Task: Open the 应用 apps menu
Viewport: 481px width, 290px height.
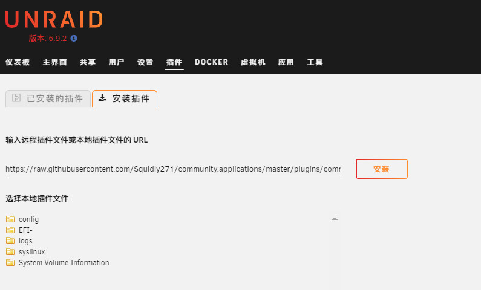Action: [286, 62]
